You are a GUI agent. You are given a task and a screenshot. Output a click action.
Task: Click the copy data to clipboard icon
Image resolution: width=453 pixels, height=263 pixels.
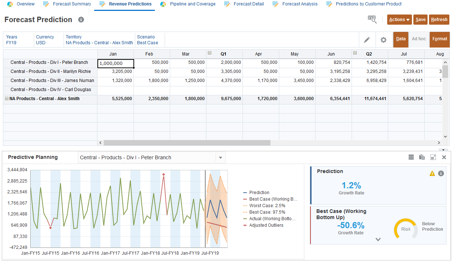(422, 157)
